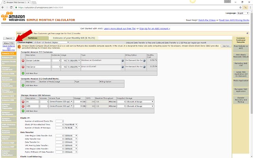Select Amazon EC2 in the sidebar
This screenshot has height=158, width=253.
(x=9, y=53)
